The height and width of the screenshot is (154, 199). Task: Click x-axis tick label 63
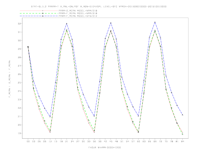point(144,141)
